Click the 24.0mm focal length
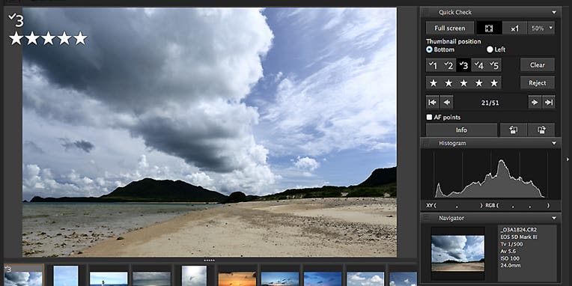 (x=510, y=267)
